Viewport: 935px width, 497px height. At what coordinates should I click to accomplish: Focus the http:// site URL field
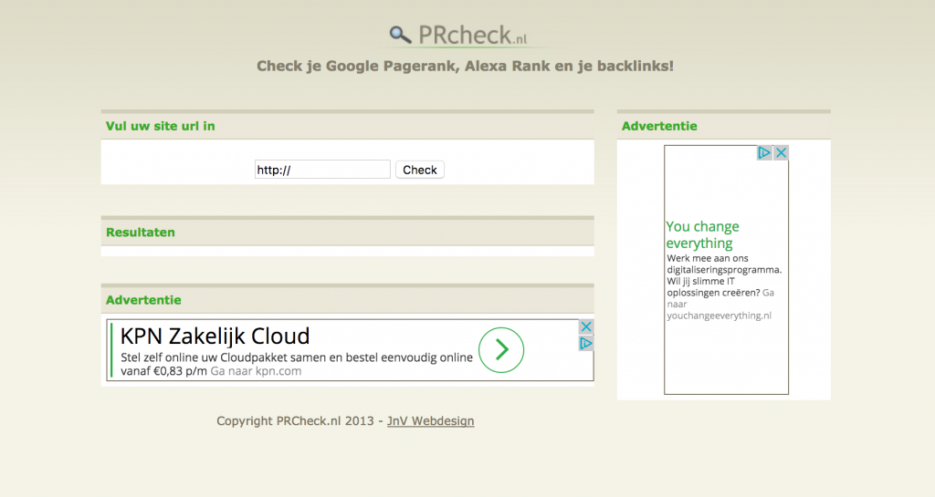322,170
